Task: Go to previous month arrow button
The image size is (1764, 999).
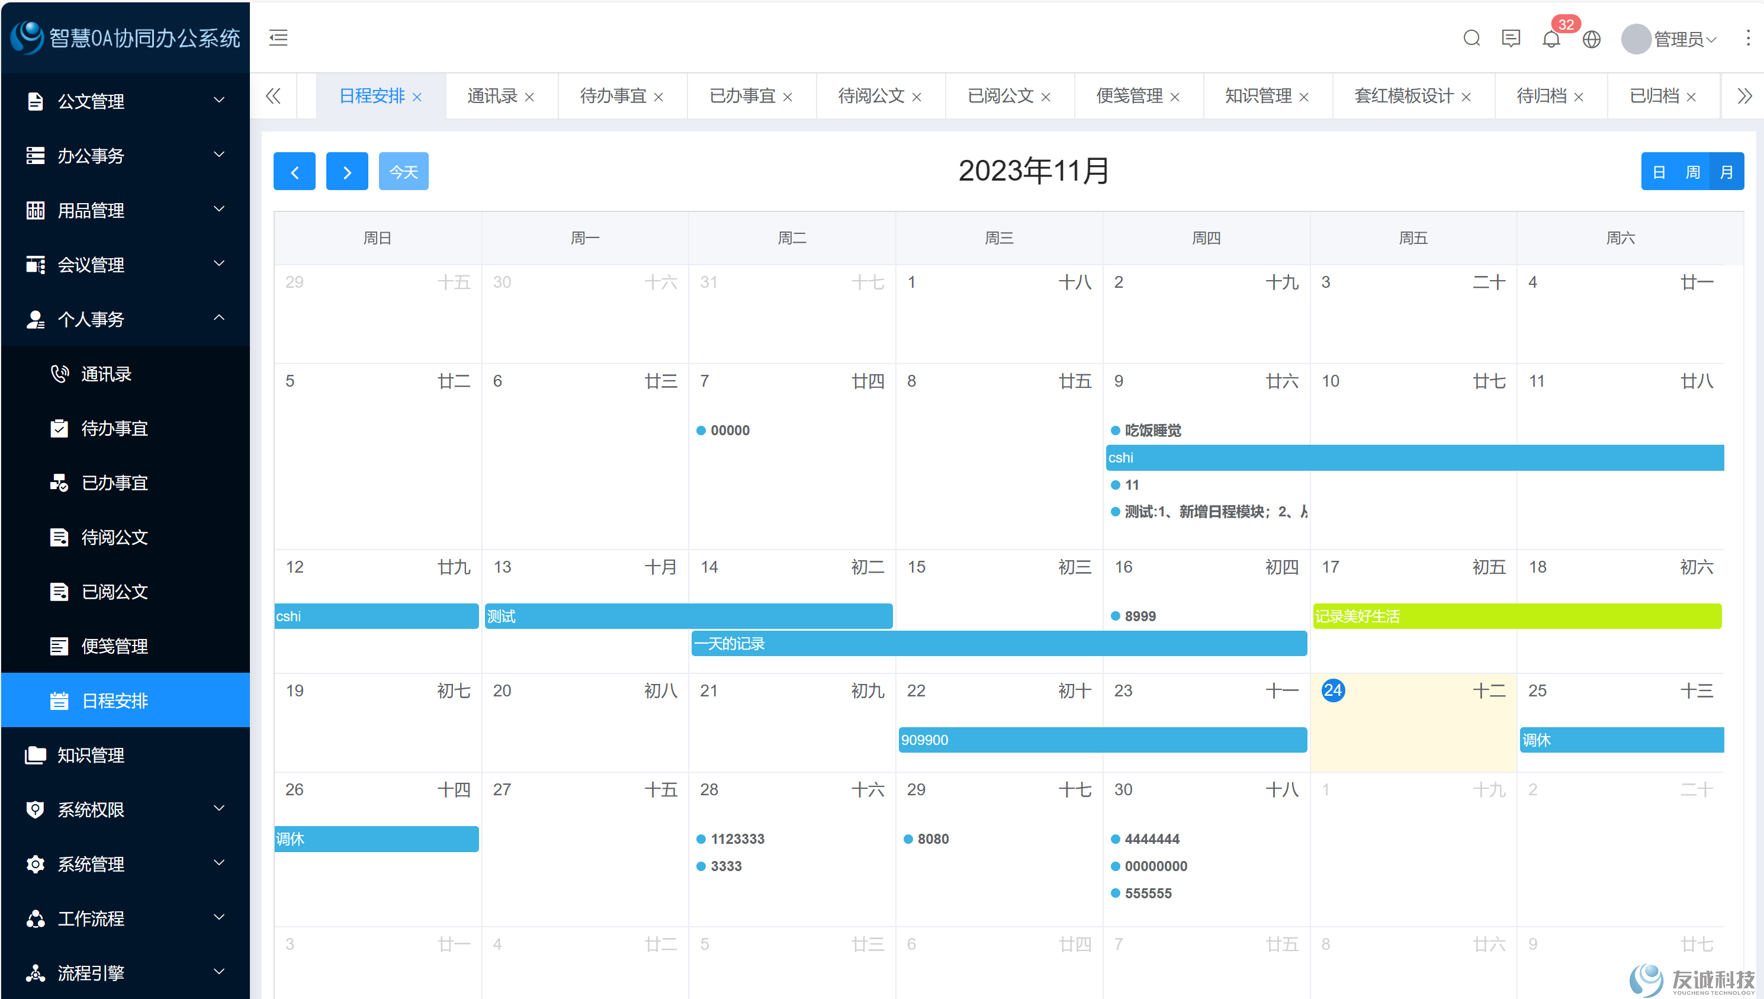Action: coord(294,172)
